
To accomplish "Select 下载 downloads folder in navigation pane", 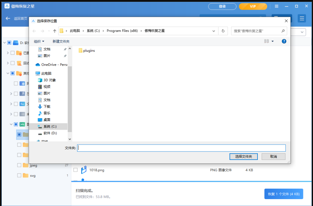I will point(47,107).
